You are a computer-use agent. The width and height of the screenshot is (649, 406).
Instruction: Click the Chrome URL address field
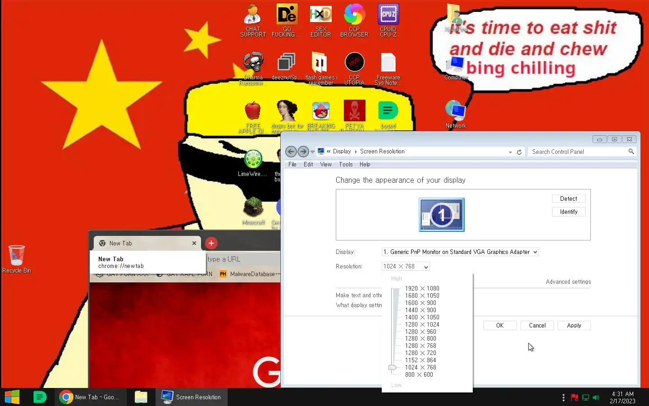point(243,259)
